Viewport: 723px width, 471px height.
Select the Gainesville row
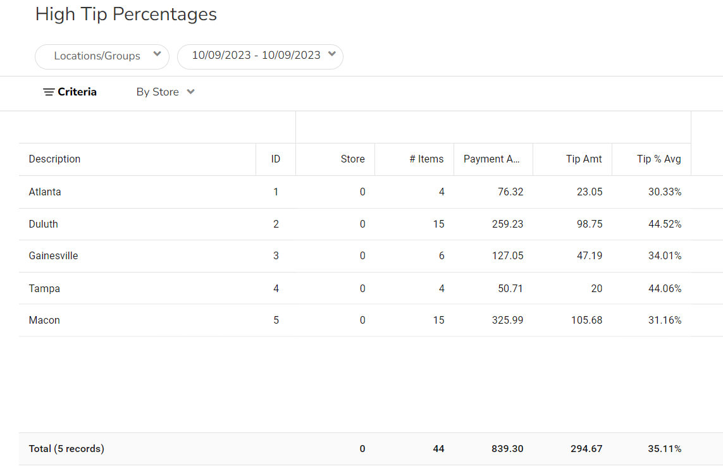[54, 256]
